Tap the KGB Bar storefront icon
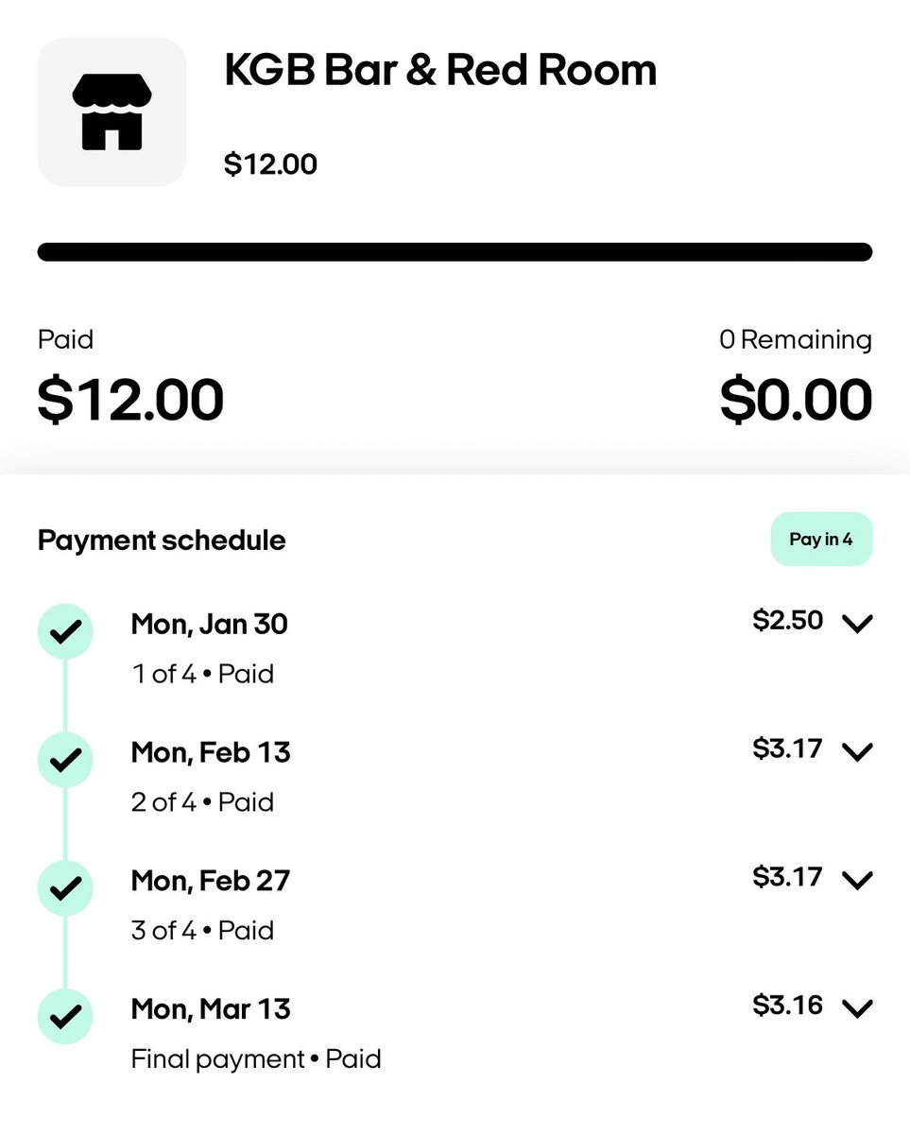The image size is (910, 1134). tap(112, 112)
